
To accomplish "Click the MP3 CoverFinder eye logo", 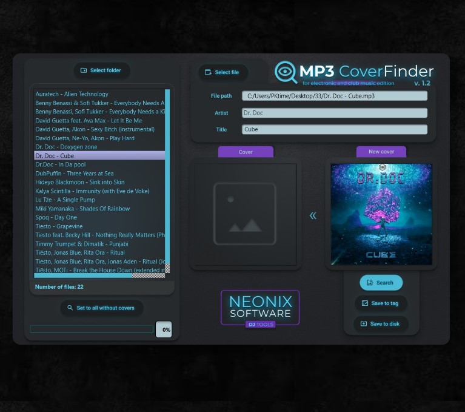I will pyautogui.click(x=286, y=72).
